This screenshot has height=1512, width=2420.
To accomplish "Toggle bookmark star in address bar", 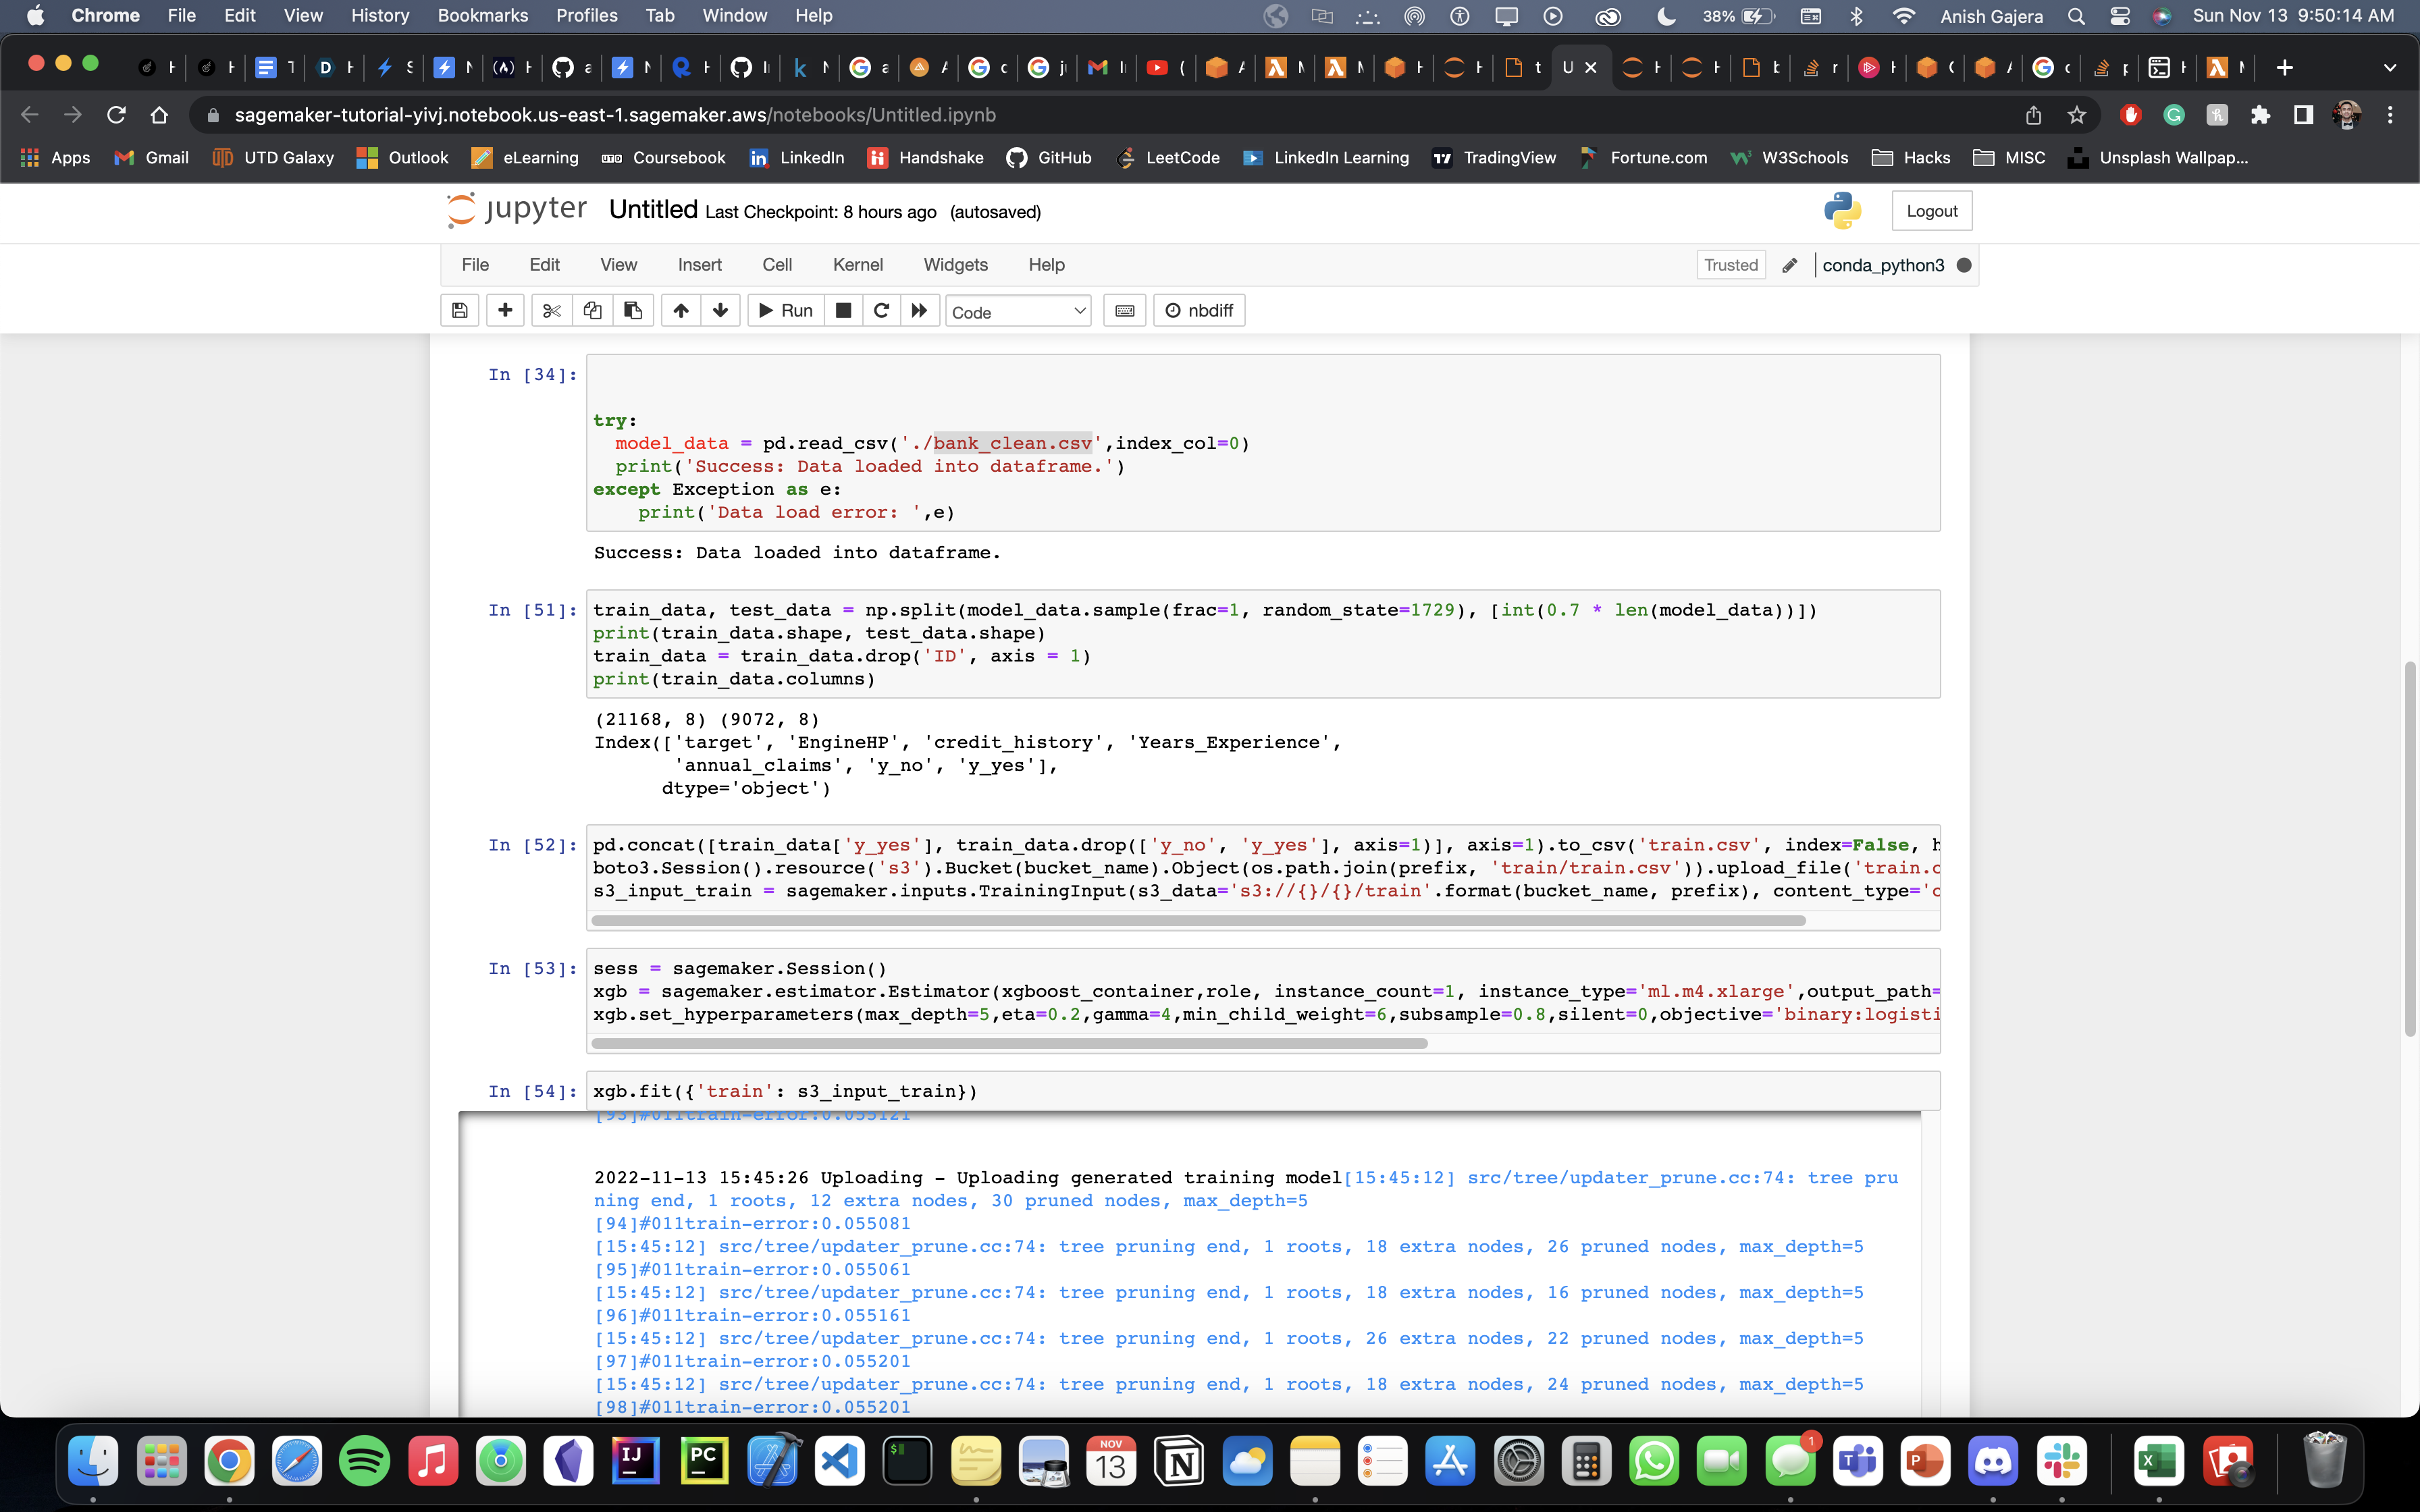I will pyautogui.click(x=2077, y=115).
